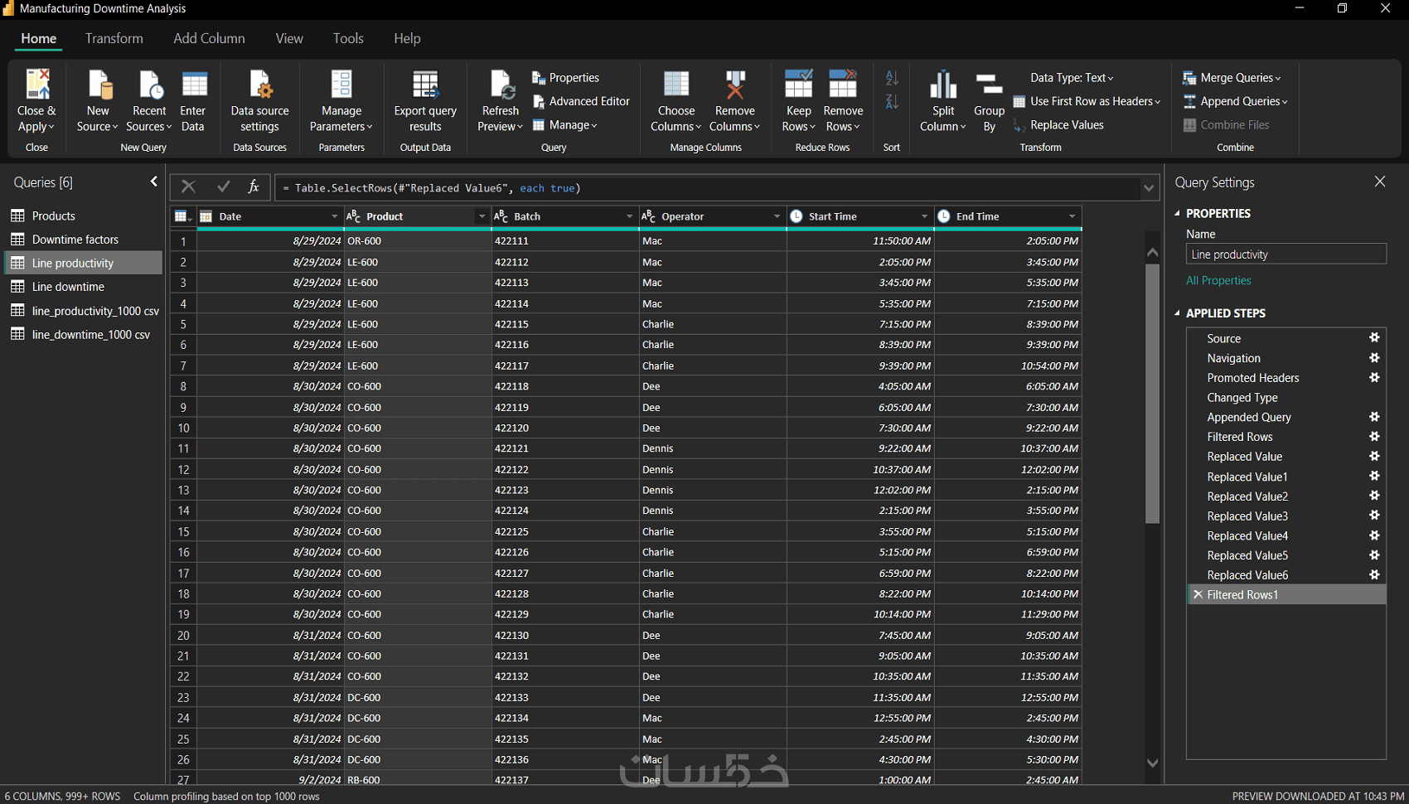Open the Help tab

coord(407,38)
